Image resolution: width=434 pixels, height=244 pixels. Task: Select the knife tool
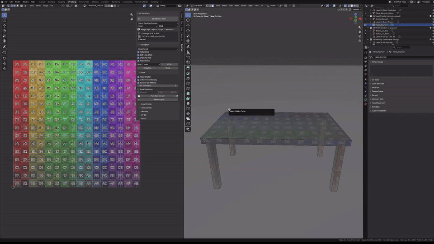point(188,89)
